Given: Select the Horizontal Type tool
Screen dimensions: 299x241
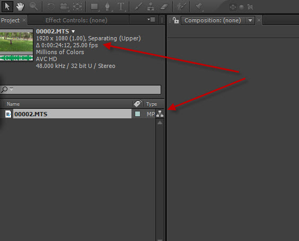Looking at the screenshot, I should coord(121,7).
